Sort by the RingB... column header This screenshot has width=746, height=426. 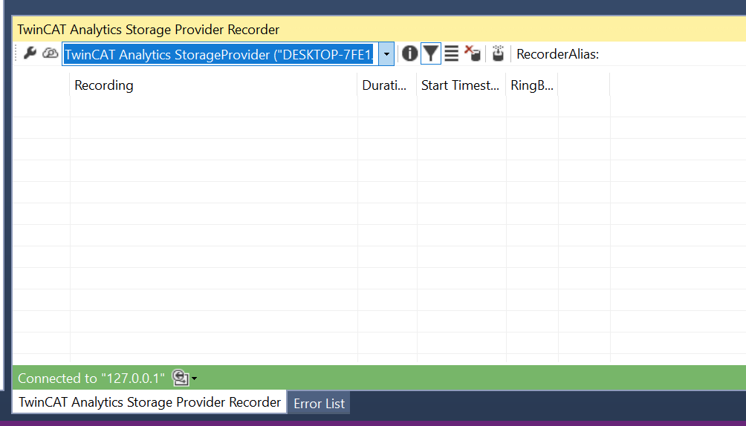coord(532,85)
